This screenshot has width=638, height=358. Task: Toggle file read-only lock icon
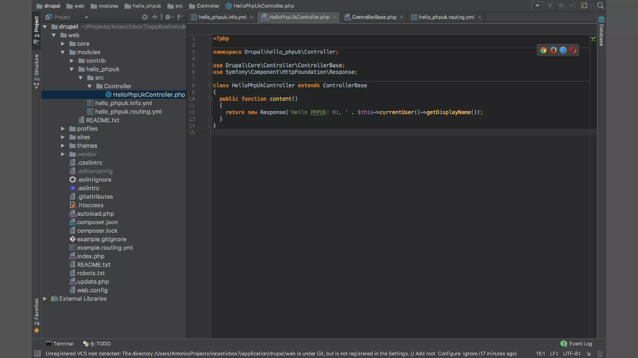[x=588, y=354]
